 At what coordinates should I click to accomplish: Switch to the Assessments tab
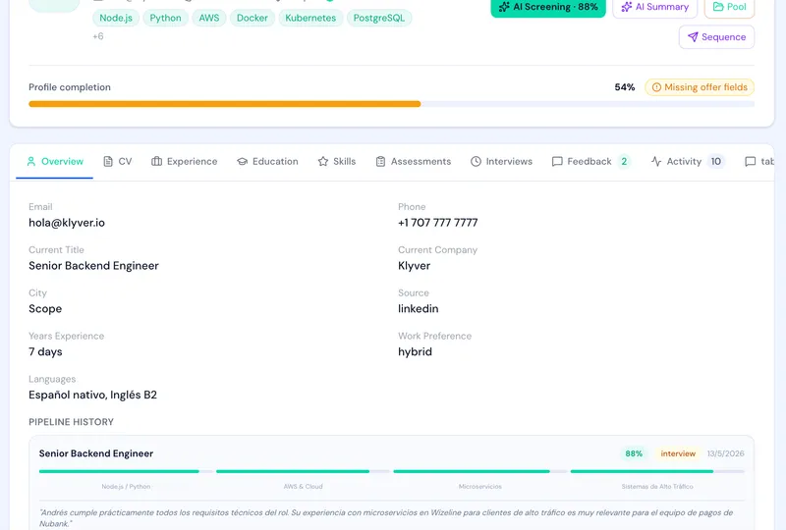414,161
